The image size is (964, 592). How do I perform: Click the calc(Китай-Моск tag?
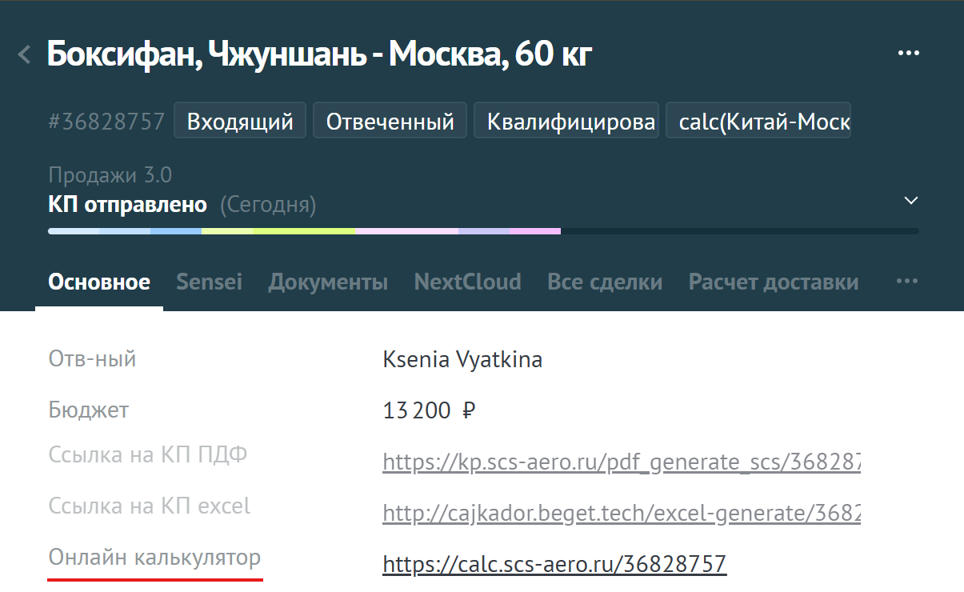[x=758, y=122]
